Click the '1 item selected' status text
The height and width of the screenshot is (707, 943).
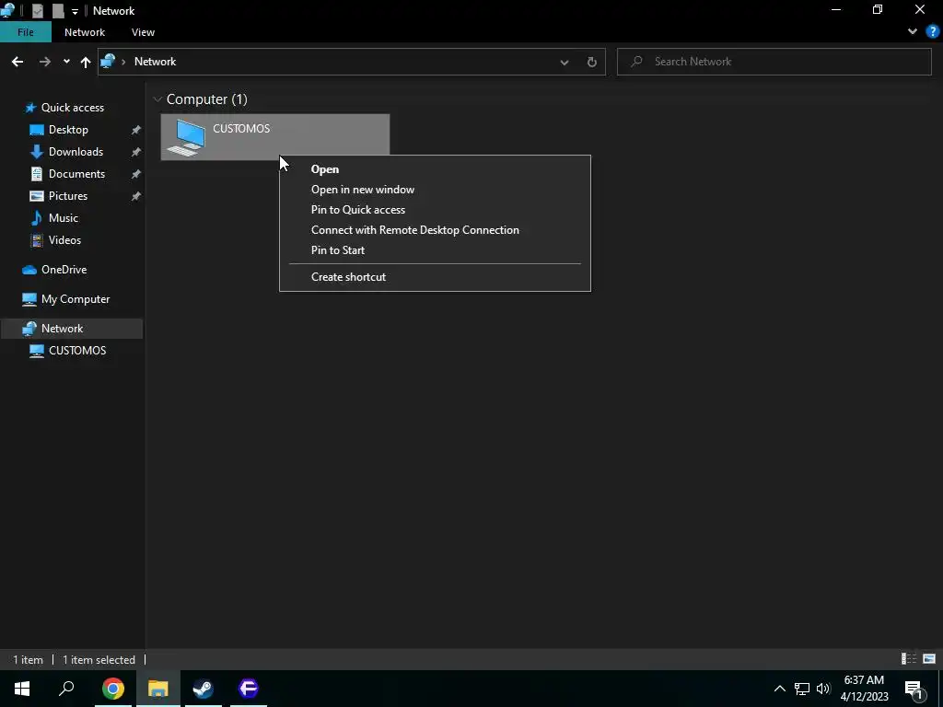99,660
